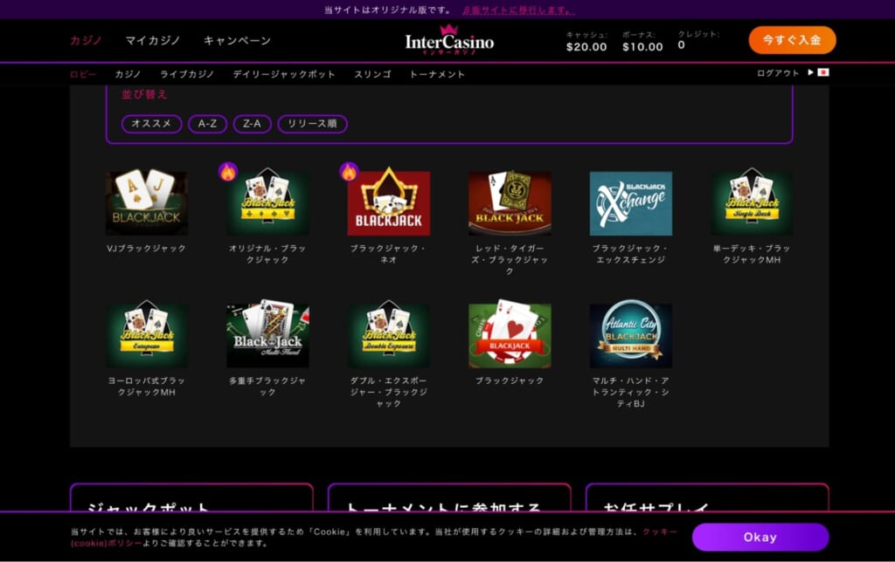The height and width of the screenshot is (562, 895).
Task: Select the デイリージャックポット tab
Action: click(x=284, y=74)
